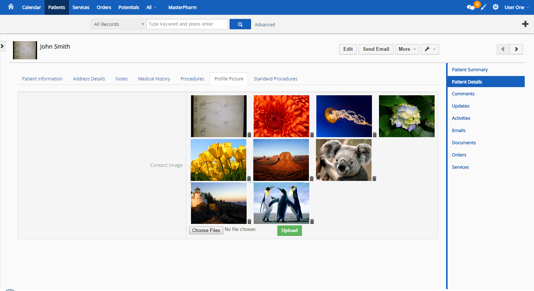Image resolution: width=534 pixels, height=291 pixels.
Task: Open the Services module
Action: click(x=81, y=7)
